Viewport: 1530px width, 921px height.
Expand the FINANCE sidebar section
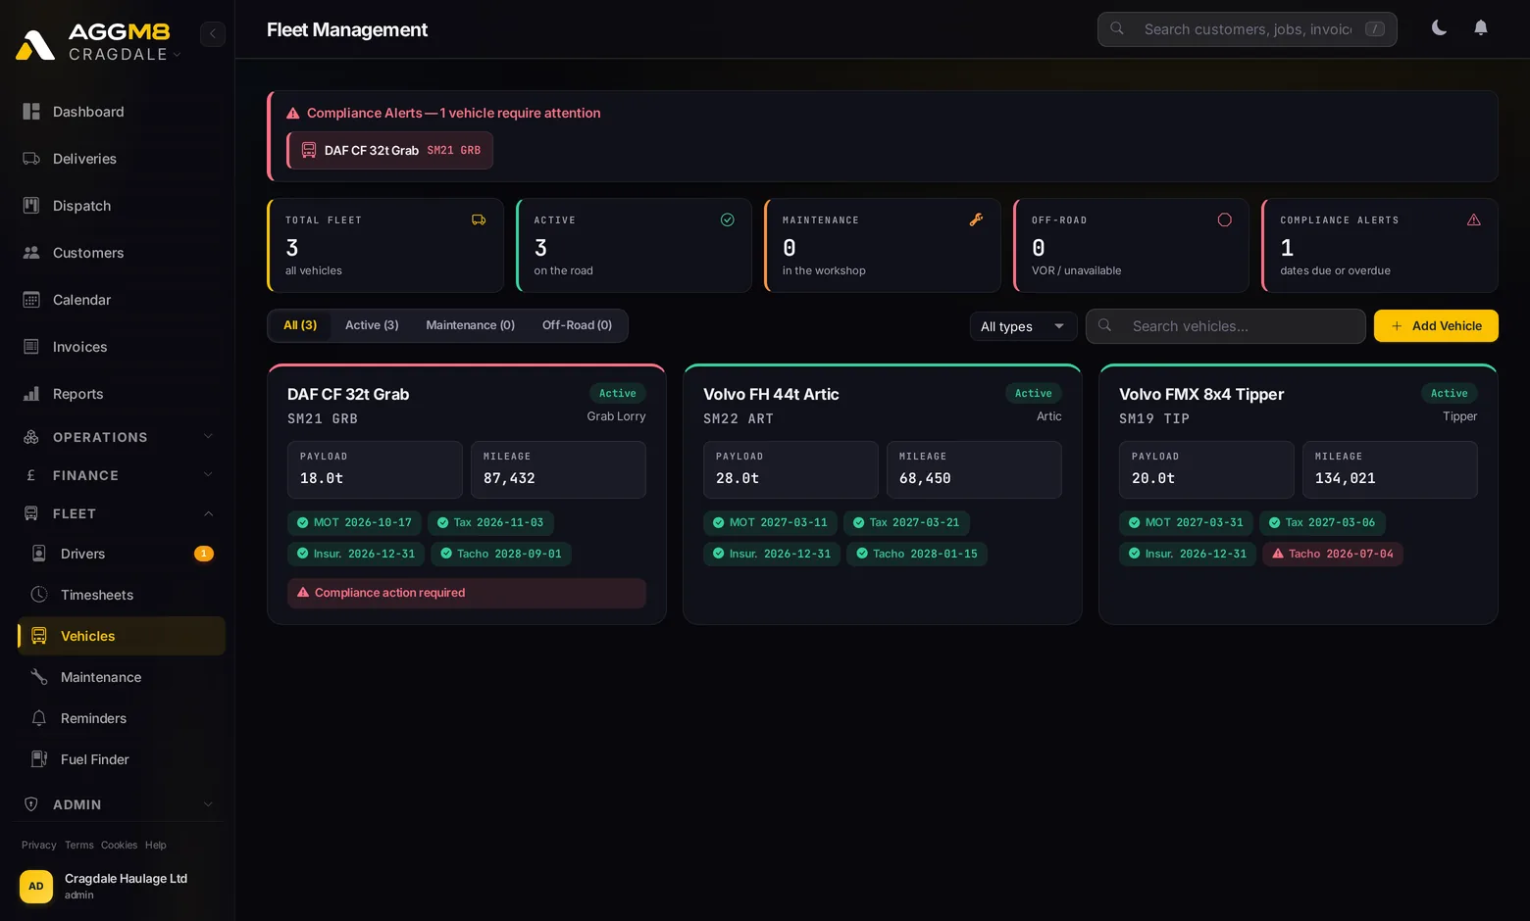(x=119, y=475)
